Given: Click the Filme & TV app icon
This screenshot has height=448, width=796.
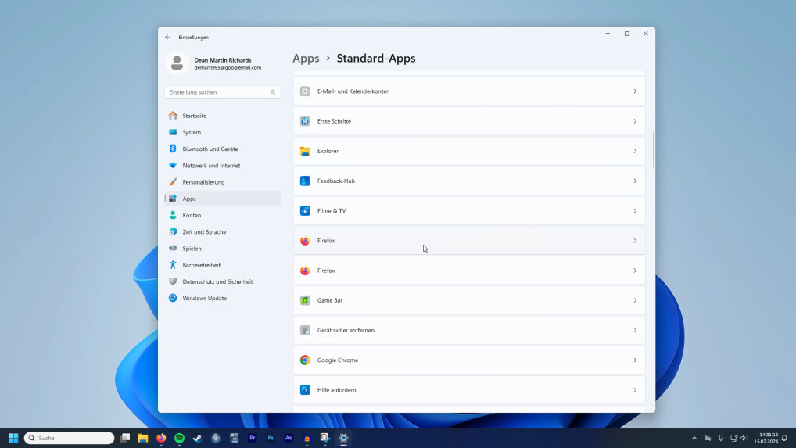Looking at the screenshot, I should click(x=305, y=211).
